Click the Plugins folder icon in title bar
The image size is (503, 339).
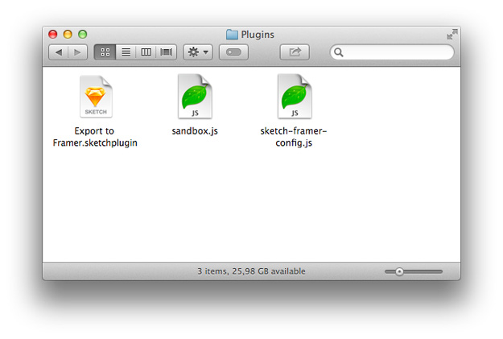tap(232, 35)
